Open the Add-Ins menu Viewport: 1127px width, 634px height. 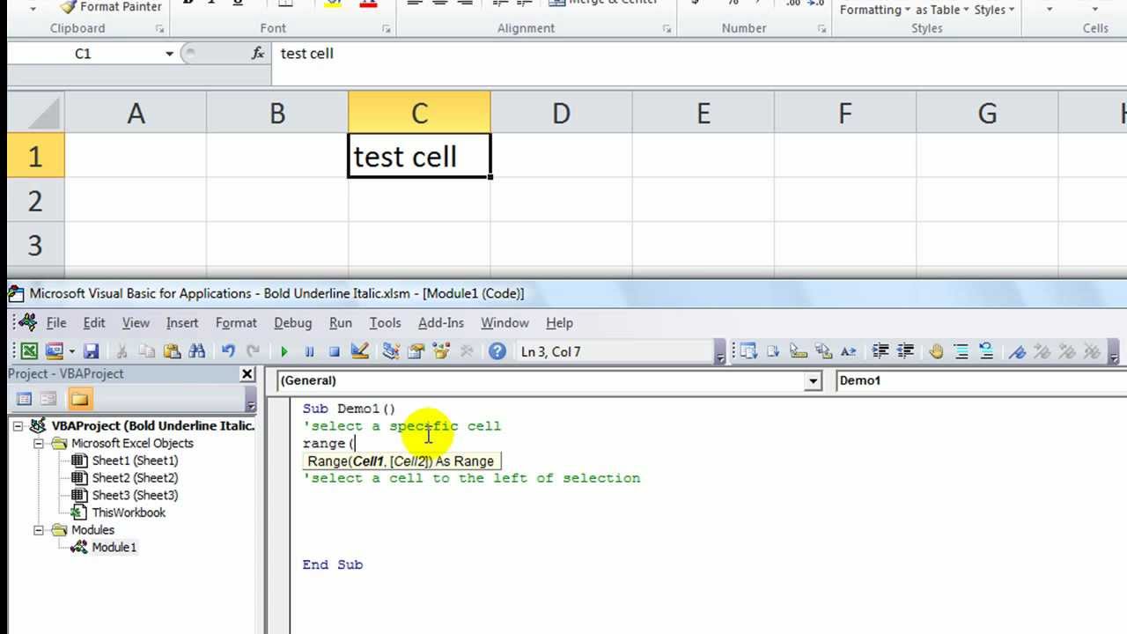click(x=440, y=323)
